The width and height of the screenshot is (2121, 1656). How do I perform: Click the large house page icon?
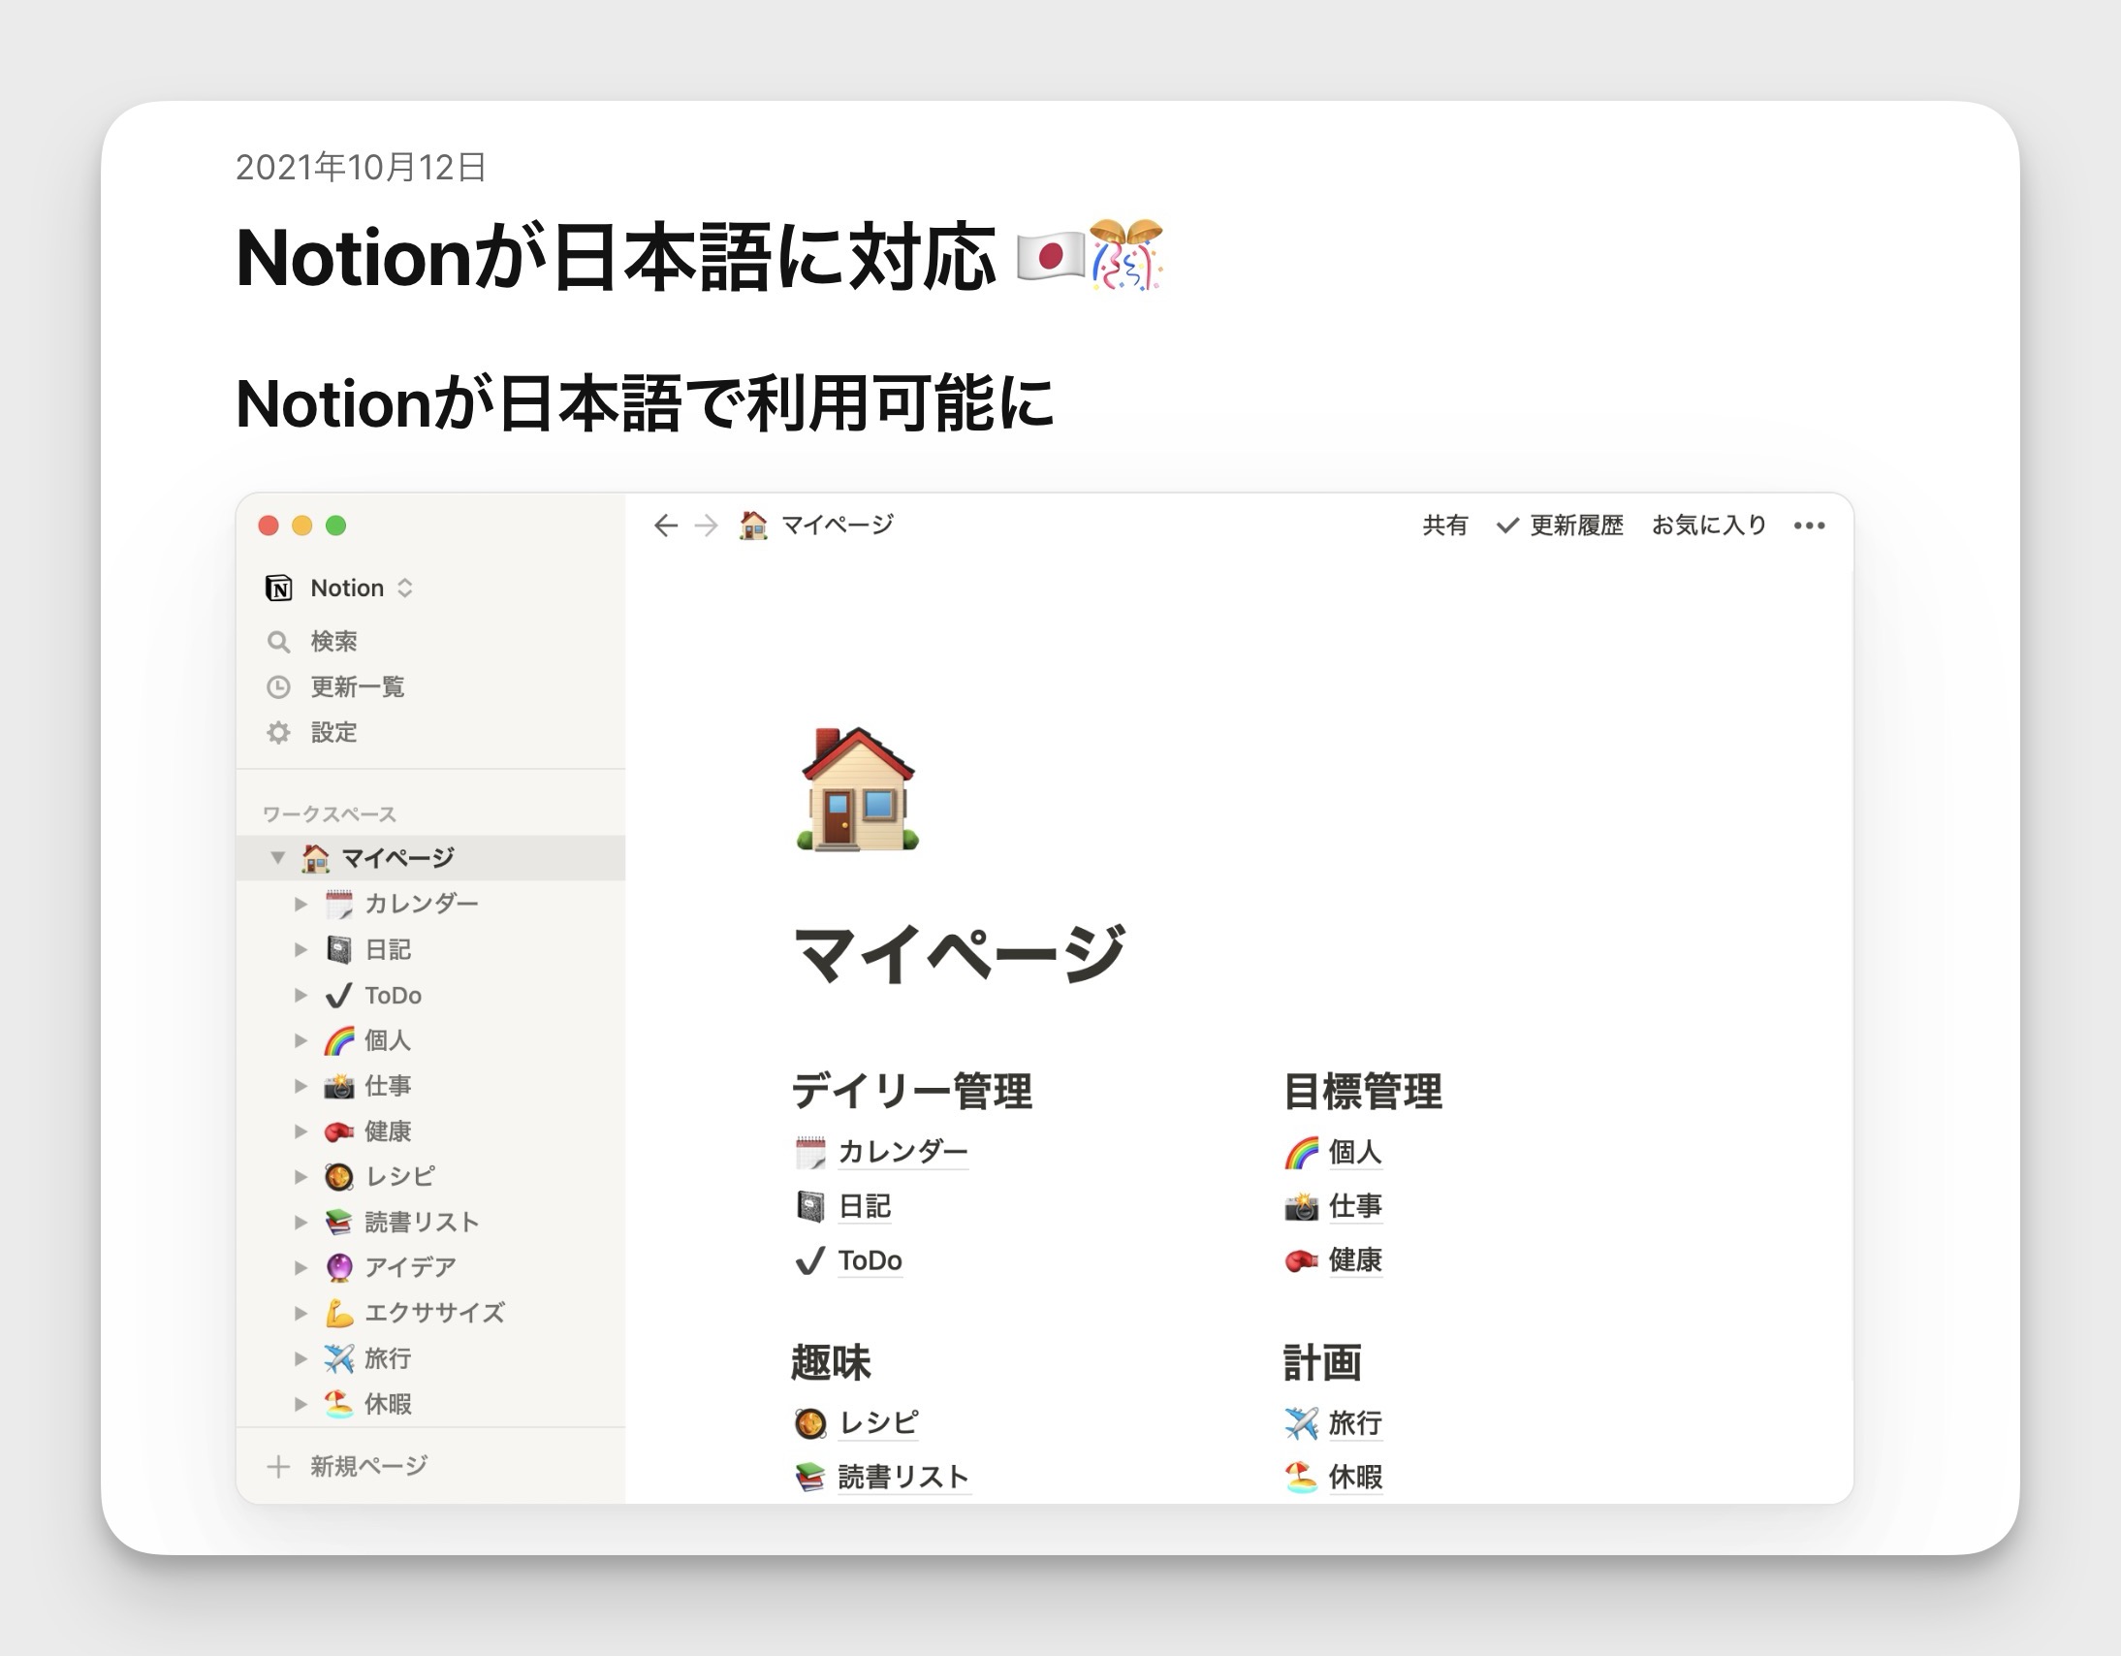(858, 788)
